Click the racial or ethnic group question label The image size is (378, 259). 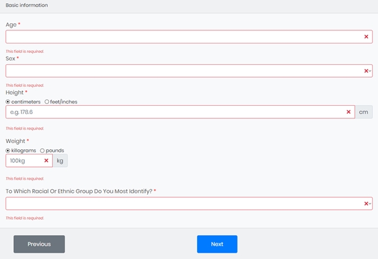tap(79, 191)
